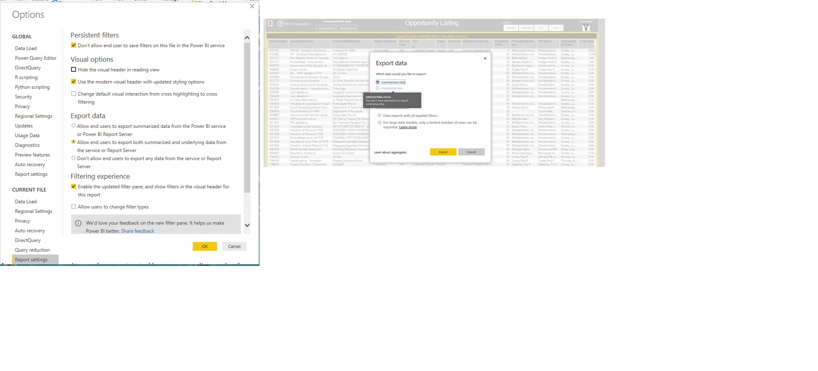Screen dimensions: 818x371
Task: Click Cancel in Export data dialog
Action: (x=471, y=152)
